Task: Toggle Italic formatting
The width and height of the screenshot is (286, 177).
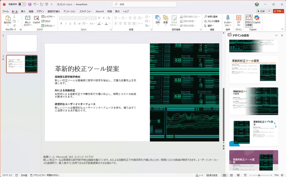Action: tap(66, 24)
